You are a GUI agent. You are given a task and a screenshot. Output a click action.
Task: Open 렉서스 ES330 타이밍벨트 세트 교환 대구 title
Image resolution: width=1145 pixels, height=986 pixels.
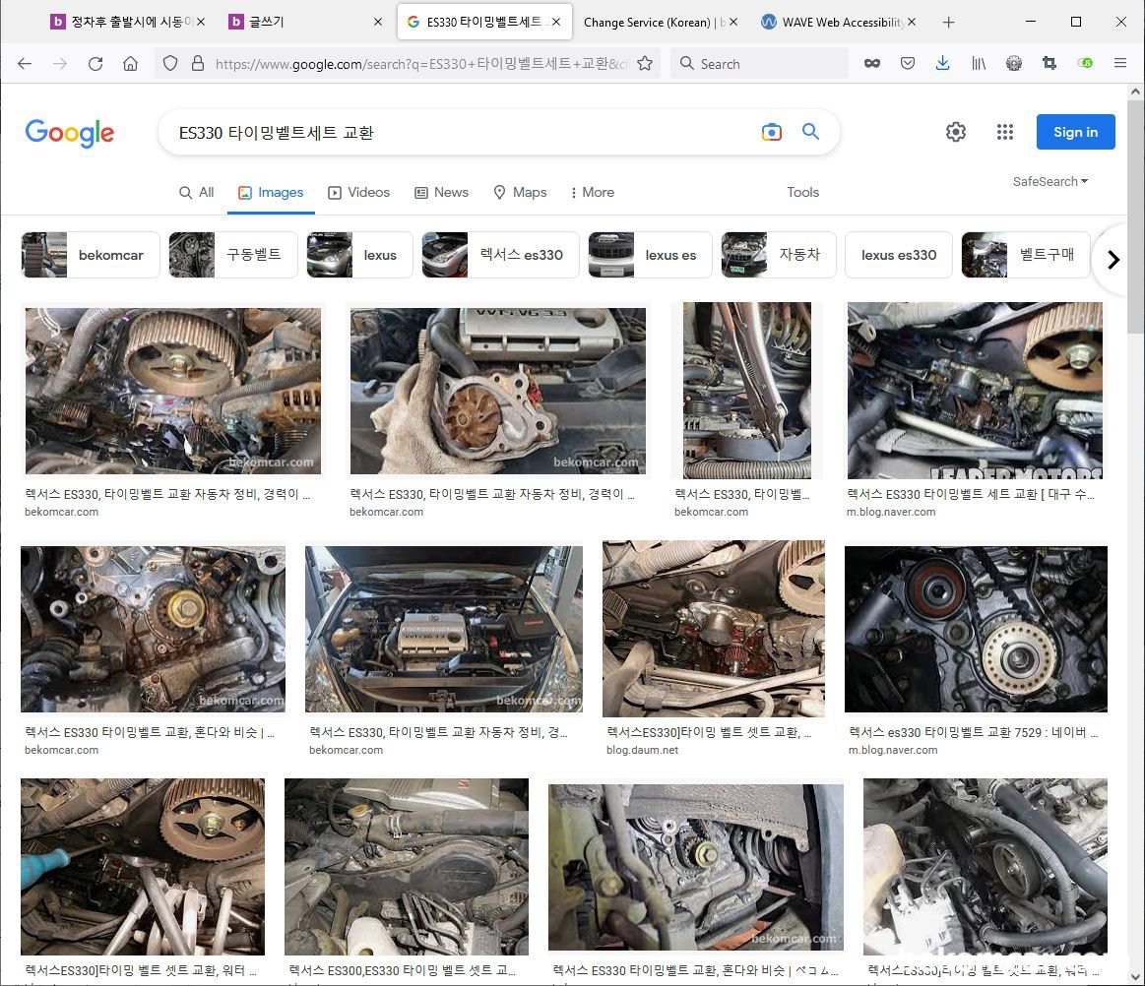(971, 494)
